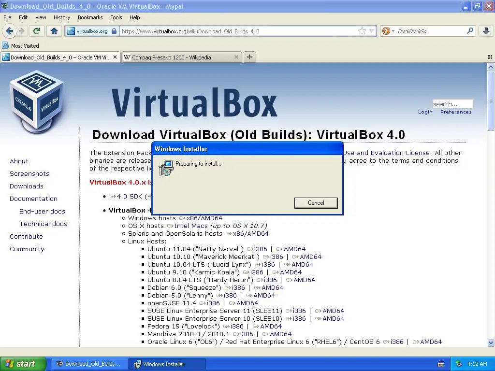Go to the About page in sidebar
The image size is (495, 371).
(19, 161)
